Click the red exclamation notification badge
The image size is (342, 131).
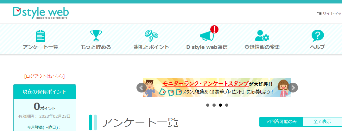[214, 29]
